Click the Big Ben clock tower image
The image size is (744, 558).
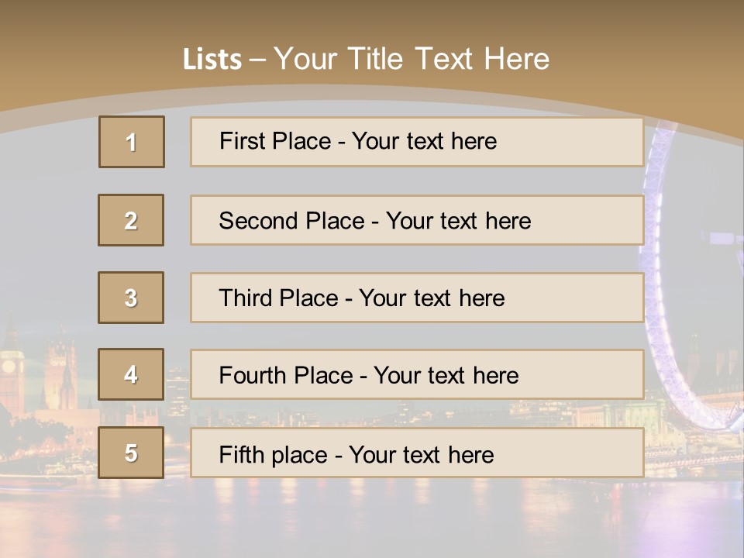pos(11,364)
